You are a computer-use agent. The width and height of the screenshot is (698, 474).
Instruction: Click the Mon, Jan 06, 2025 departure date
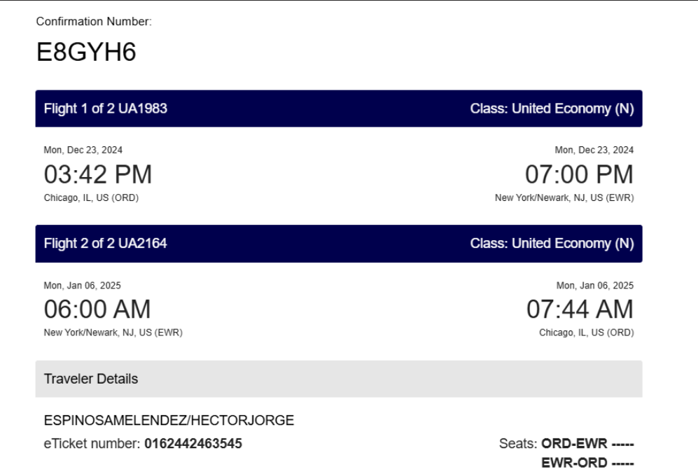click(x=83, y=285)
